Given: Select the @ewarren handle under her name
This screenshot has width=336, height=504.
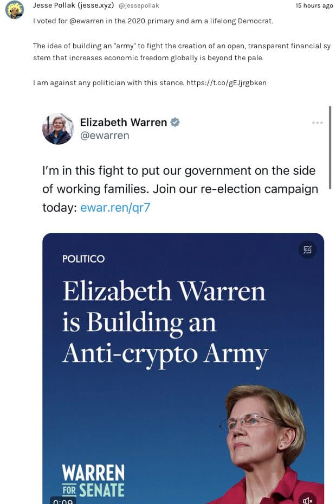Looking at the screenshot, I should pos(105,136).
